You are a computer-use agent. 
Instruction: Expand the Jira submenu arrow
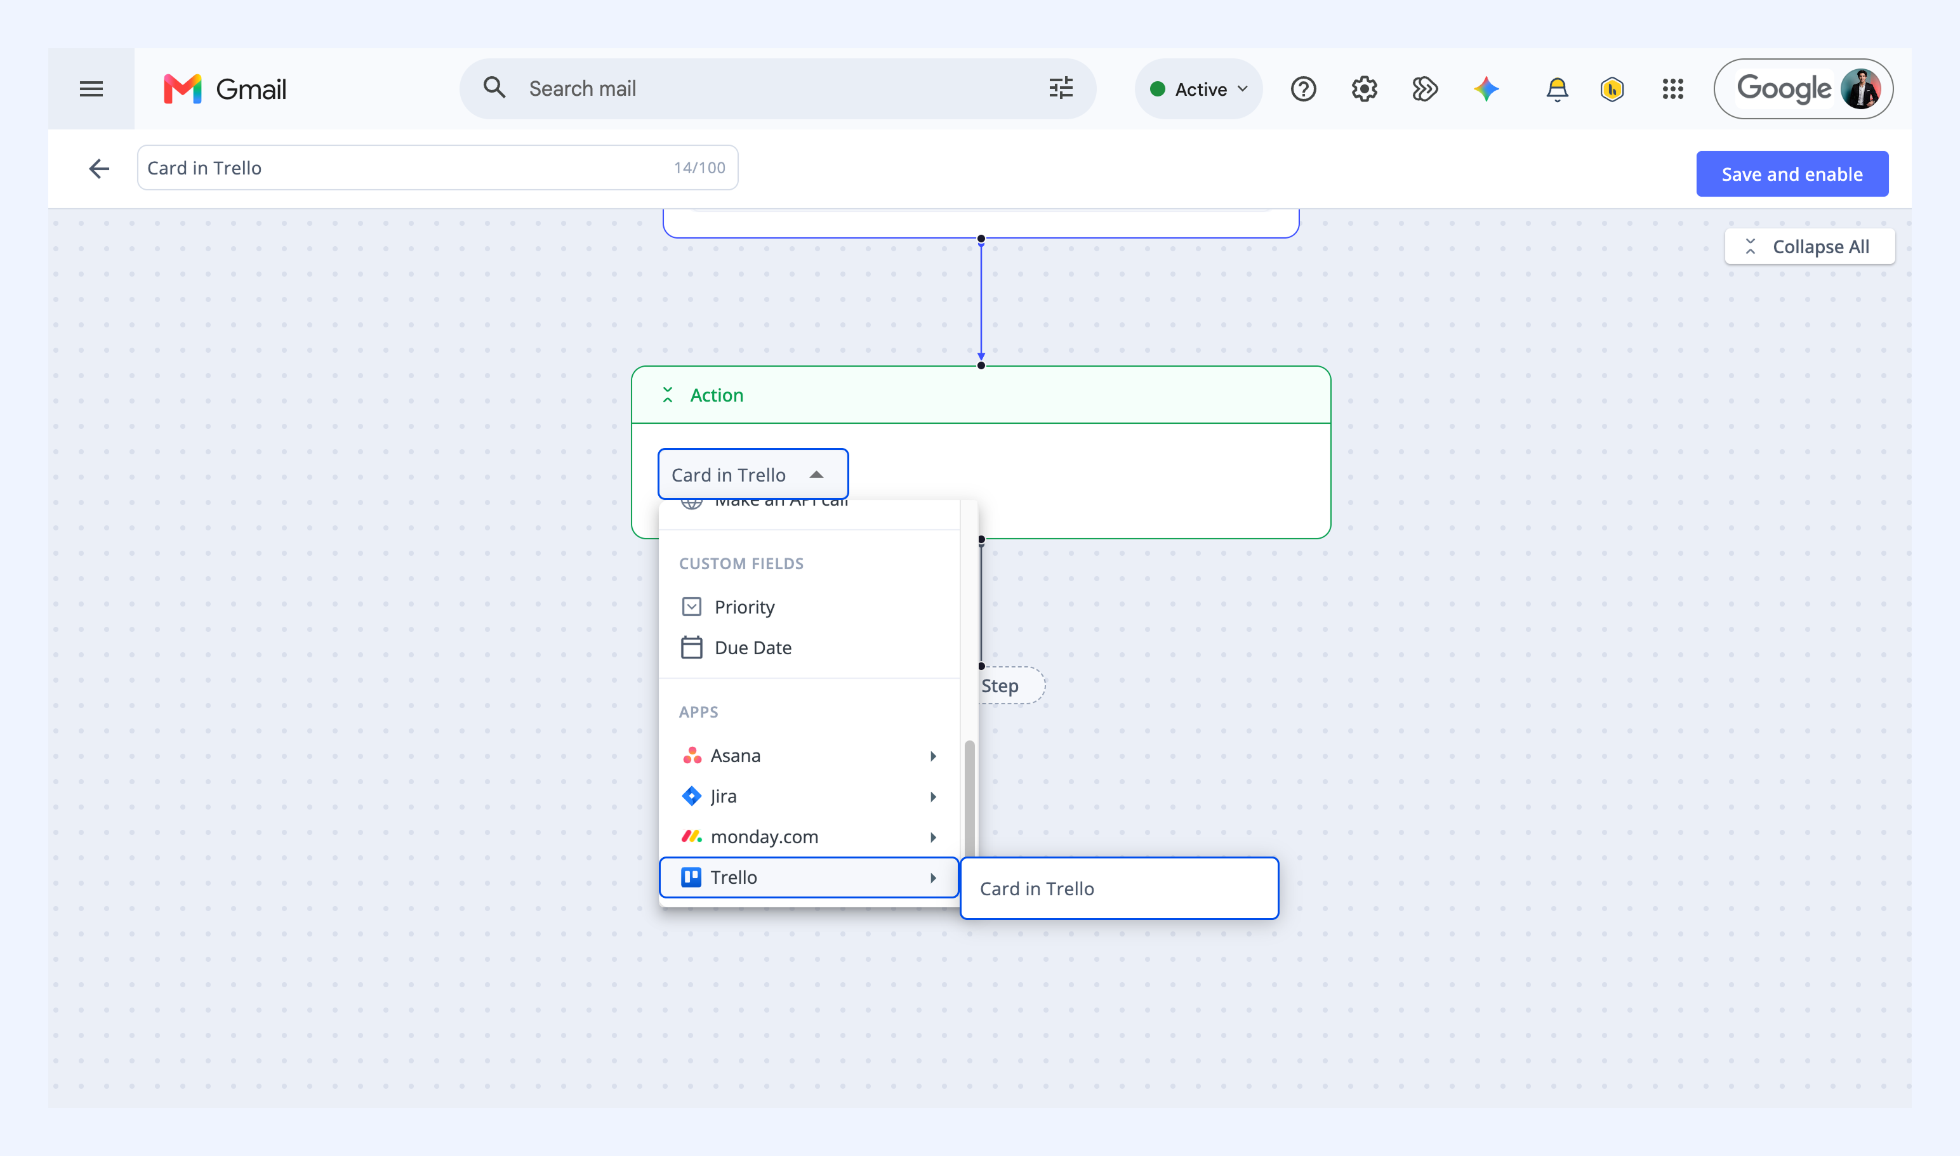(x=933, y=796)
